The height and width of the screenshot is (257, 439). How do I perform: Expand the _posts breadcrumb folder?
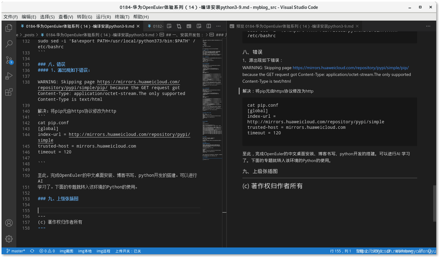[29, 35]
